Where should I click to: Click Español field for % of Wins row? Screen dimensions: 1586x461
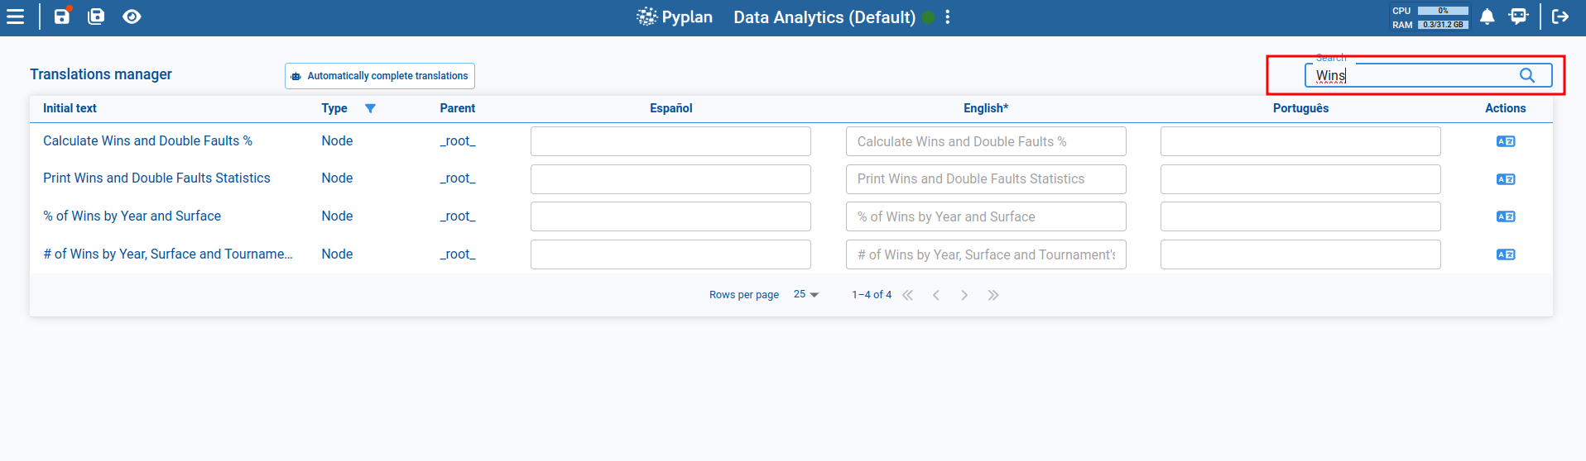click(x=670, y=216)
